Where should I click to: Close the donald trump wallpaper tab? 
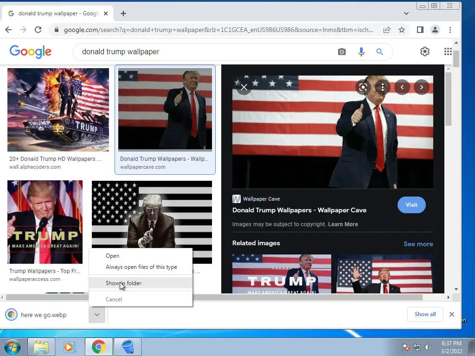[106, 13]
